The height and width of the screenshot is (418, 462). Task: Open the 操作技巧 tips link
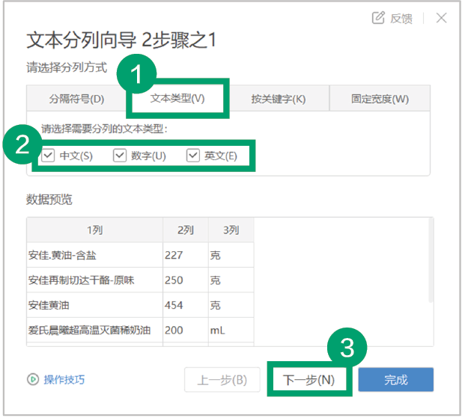click(64, 379)
